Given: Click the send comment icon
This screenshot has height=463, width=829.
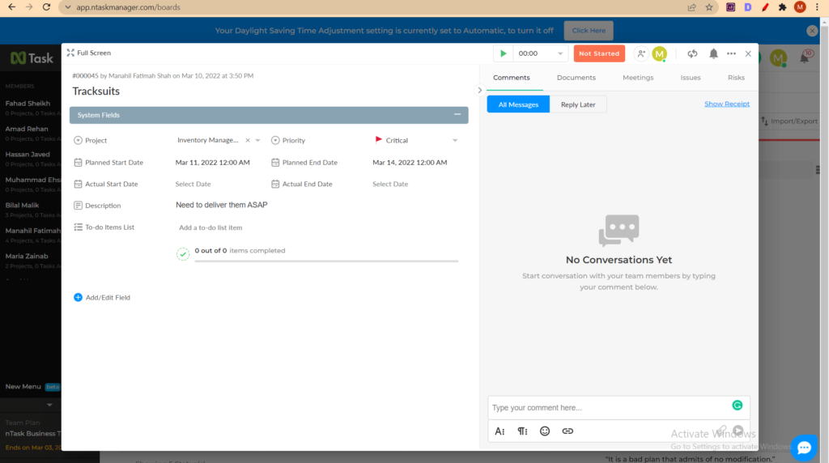Looking at the screenshot, I should click(x=738, y=431).
